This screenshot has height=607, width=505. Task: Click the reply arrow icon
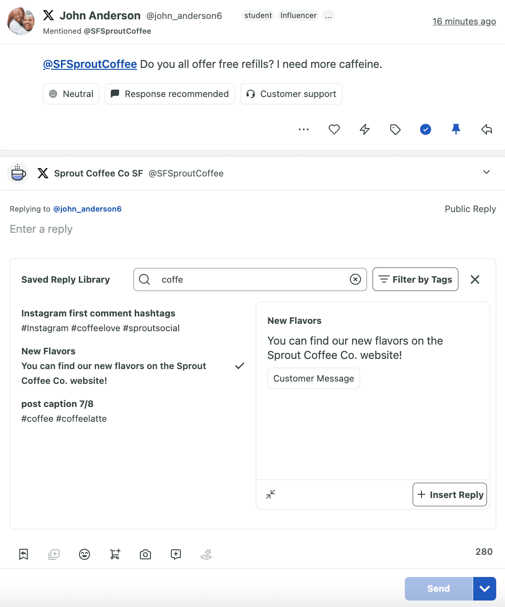point(487,129)
